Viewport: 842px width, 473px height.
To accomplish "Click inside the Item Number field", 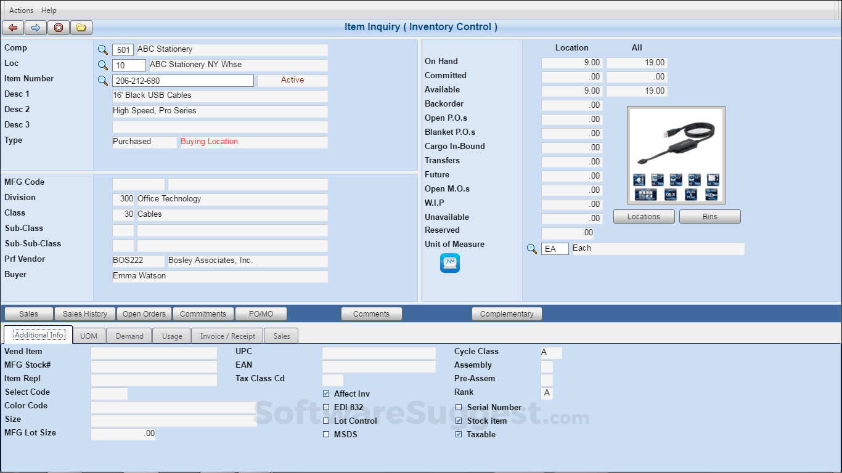I will point(182,80).
